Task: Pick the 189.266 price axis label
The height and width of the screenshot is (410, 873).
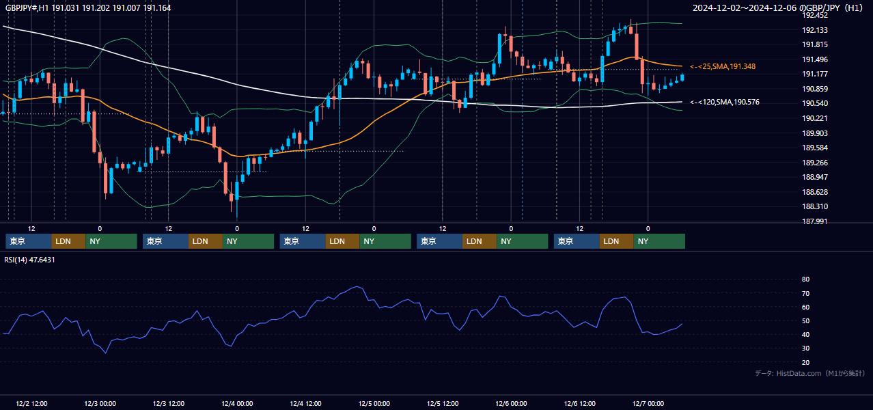Action: [x=815, y=163]
